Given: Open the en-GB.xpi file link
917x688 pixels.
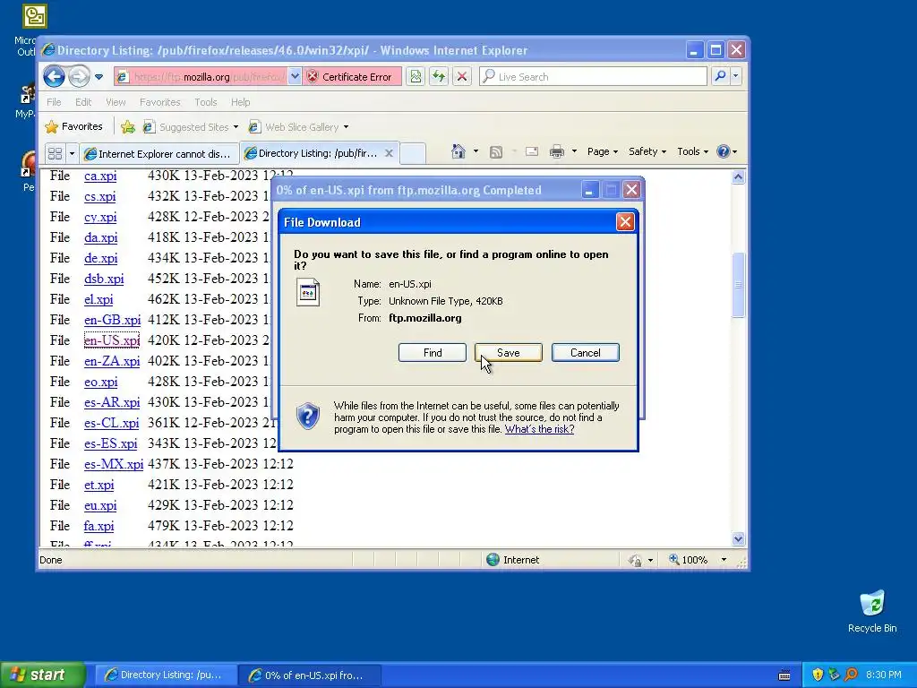Looking at the screenshot, I should point(112,320).
